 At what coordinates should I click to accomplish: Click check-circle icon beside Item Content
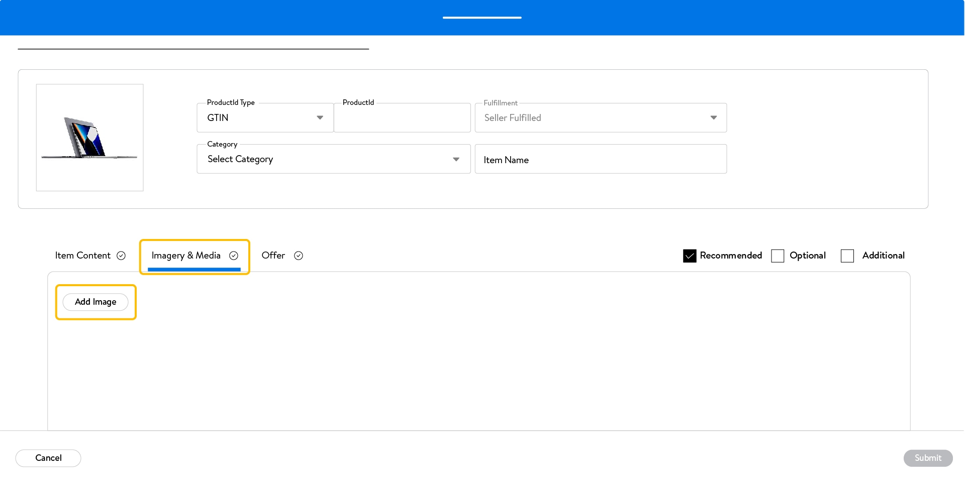point(121,256)
